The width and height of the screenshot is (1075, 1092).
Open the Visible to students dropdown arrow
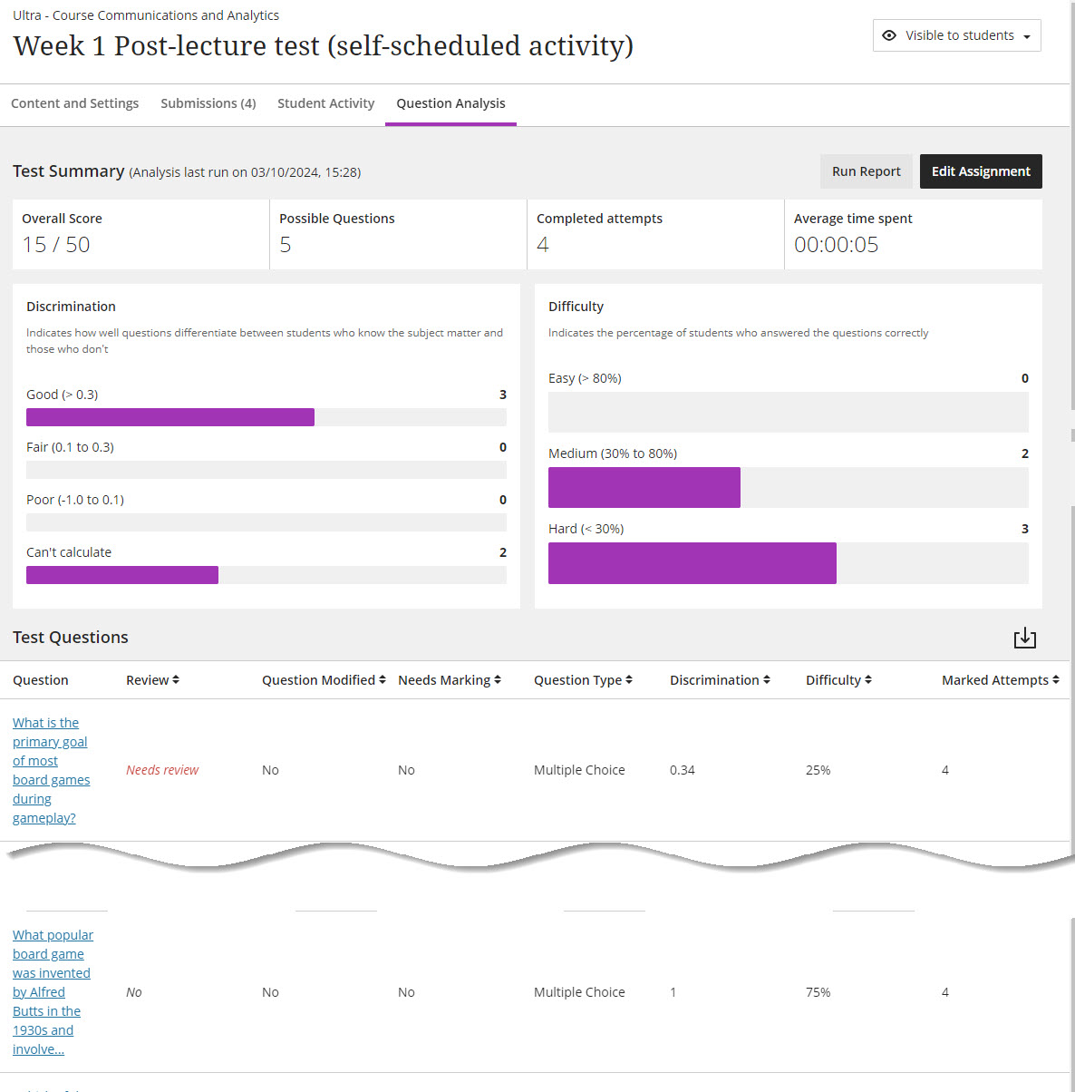[1027, 36]
